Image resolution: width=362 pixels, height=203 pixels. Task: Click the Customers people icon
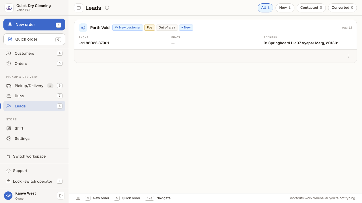coord(9,53)
